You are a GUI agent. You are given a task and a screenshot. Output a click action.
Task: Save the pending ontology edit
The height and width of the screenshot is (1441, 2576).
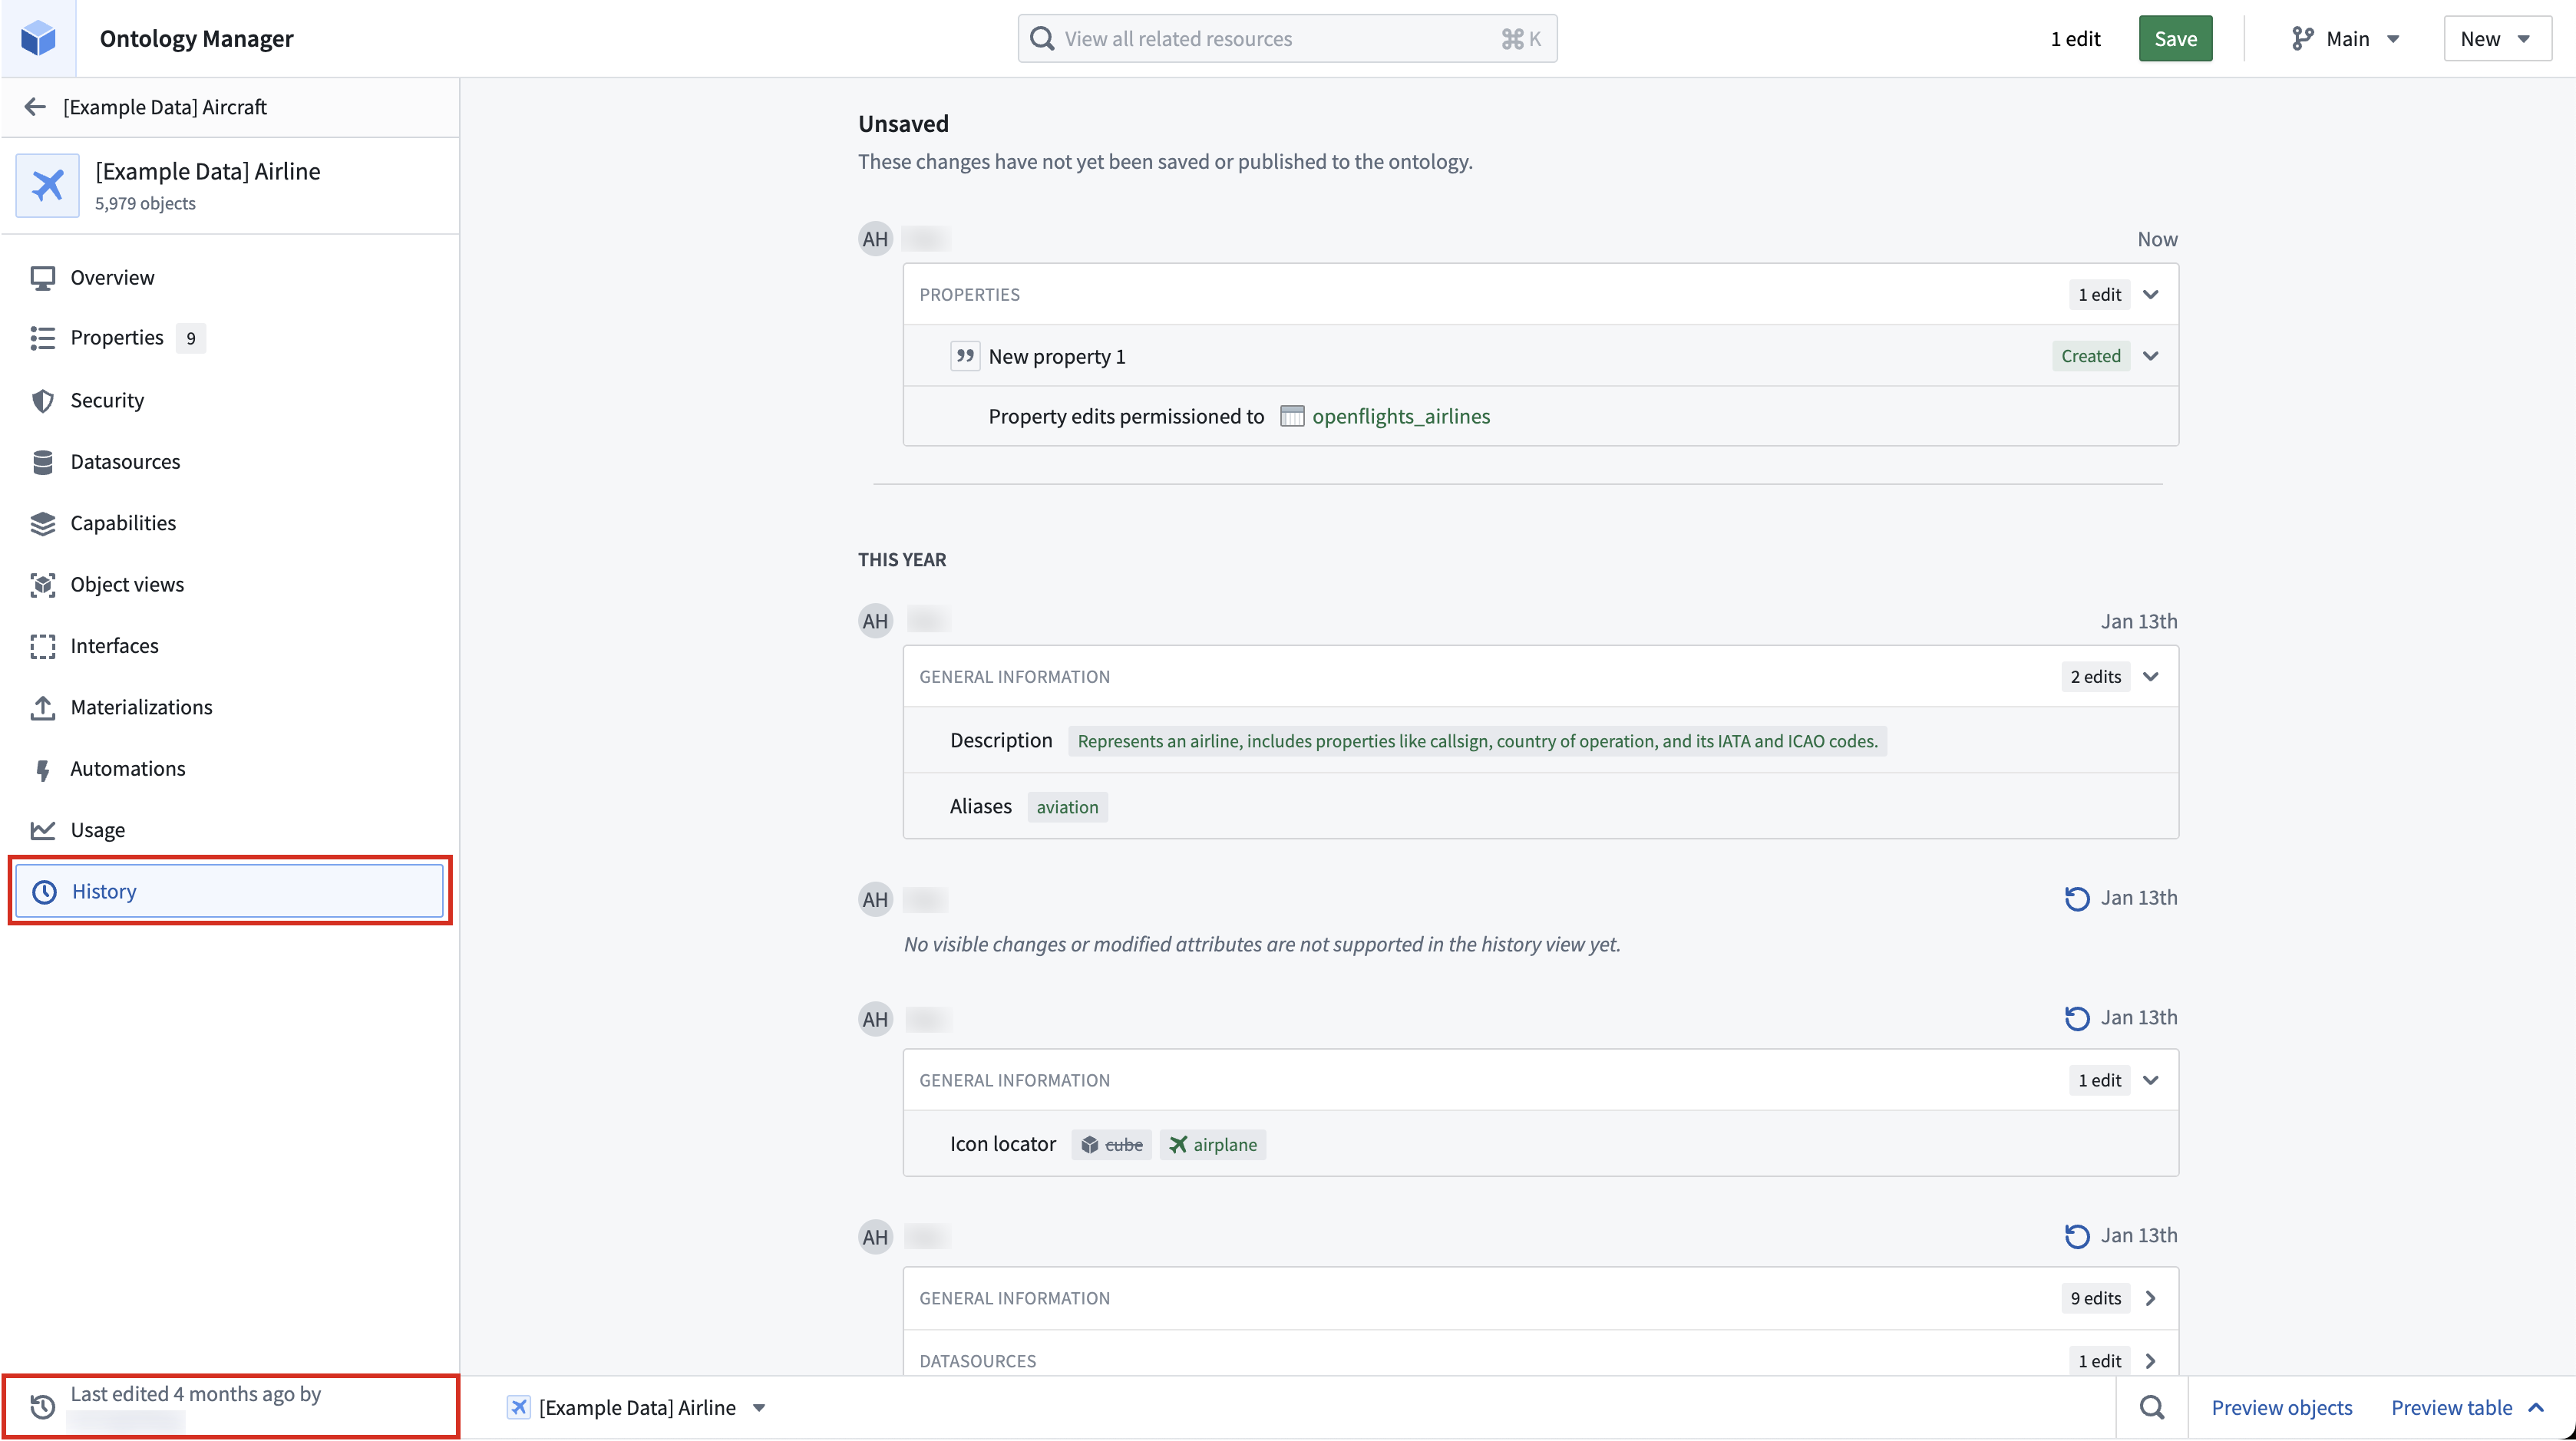pyautogui.click(x=2175, y=39)
